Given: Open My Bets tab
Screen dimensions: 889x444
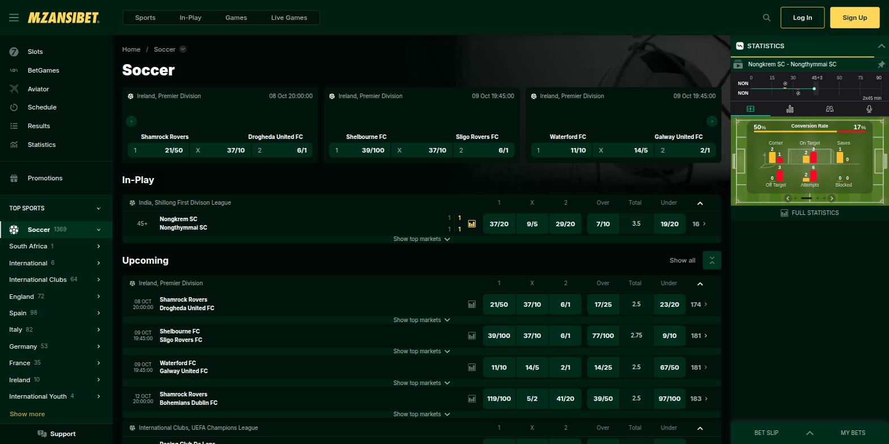Looking at the screenshot, I should click(853, 433).
